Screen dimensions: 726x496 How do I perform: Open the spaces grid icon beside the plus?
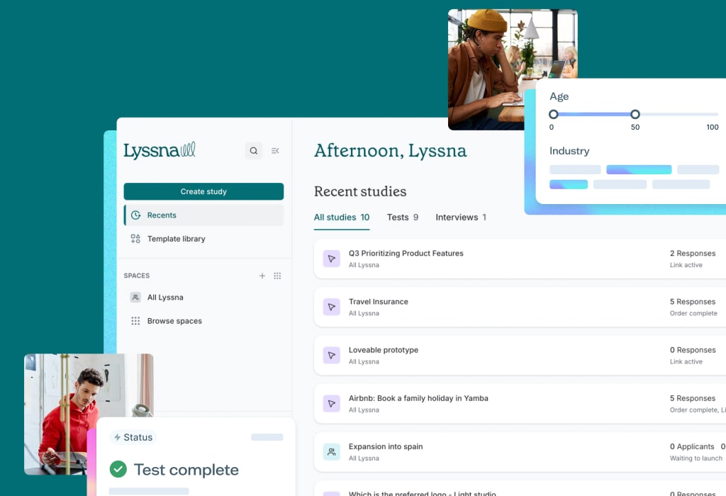tap(277, 276)
